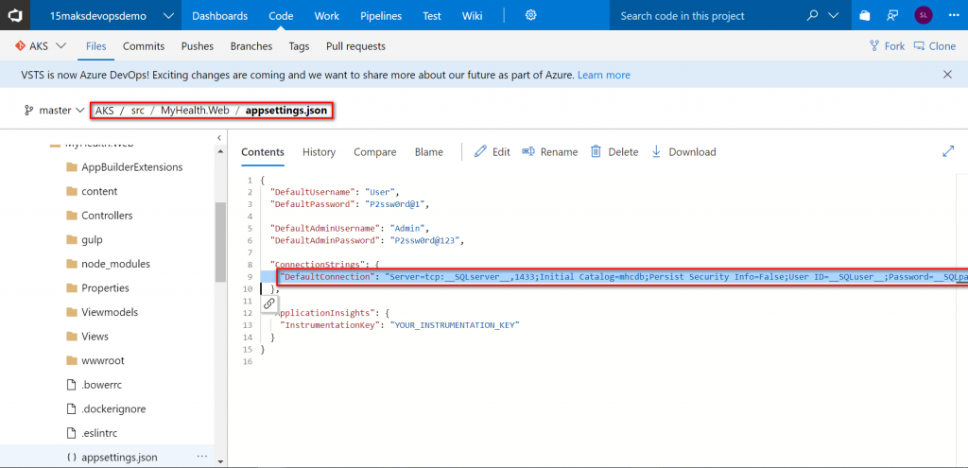
Task: Click the copy link icon at line 11
Action: click(268, 303)
